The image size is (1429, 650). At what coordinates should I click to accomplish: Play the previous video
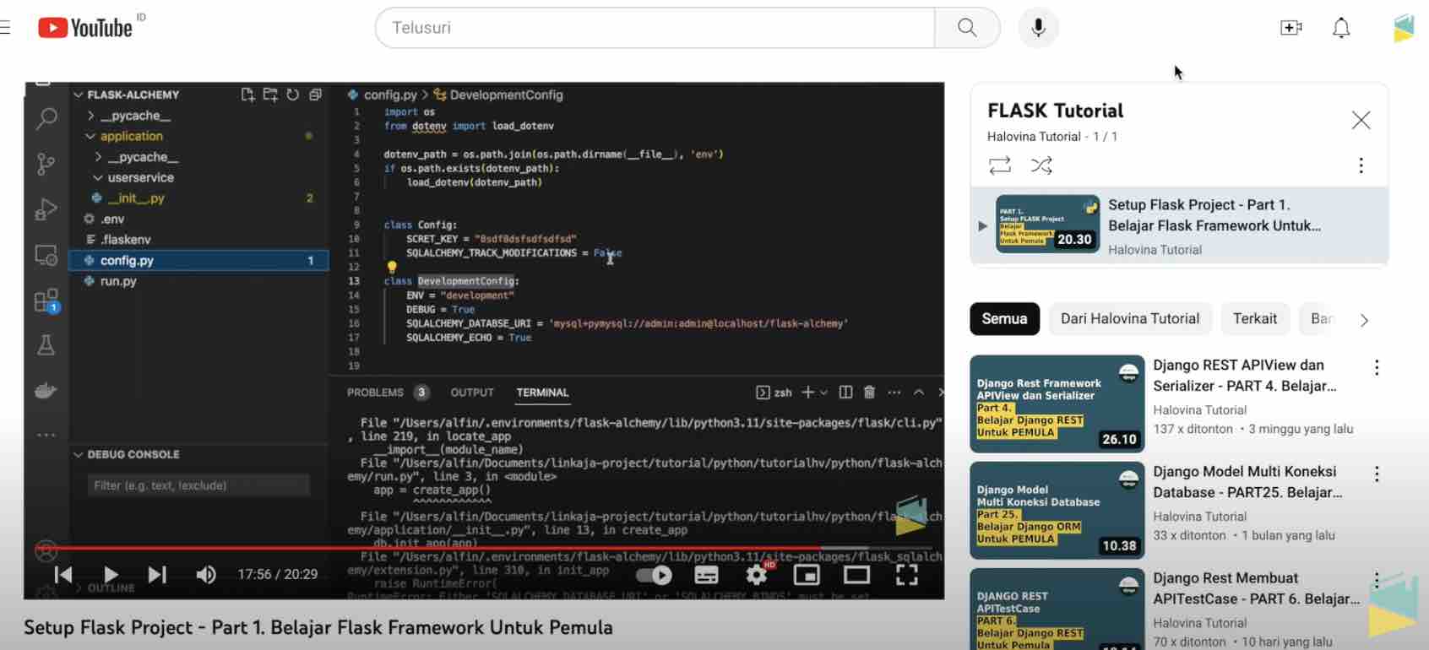63,575
